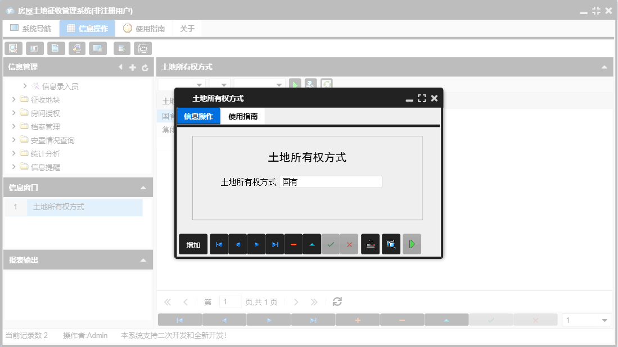The image size is (618, 347).
Task: Click the green run query icon in the dialog
Action: (412, 244)
